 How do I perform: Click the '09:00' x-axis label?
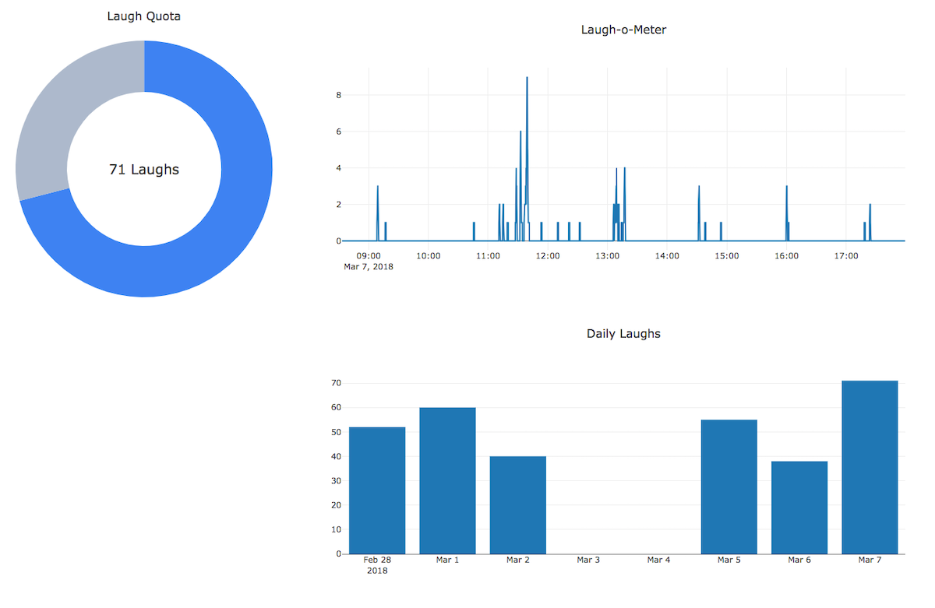click(369, 255)
